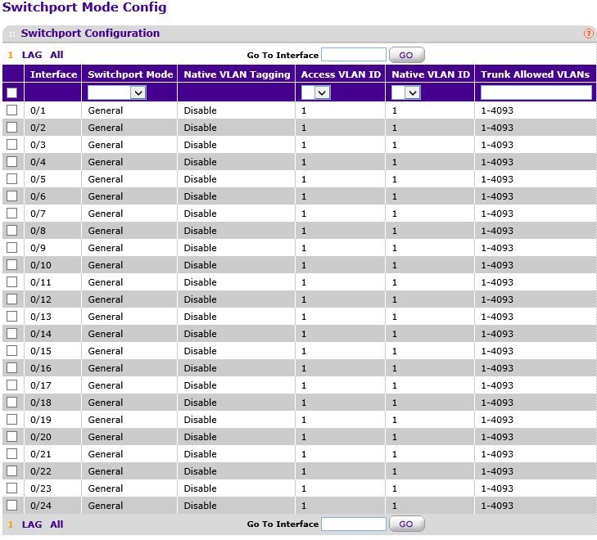Click interface name 0/18

click(x=41, y=403)
